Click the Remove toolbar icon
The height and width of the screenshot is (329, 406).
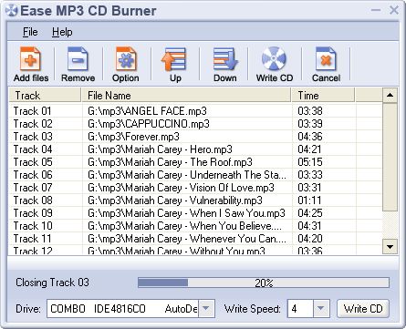coord(78,59)
